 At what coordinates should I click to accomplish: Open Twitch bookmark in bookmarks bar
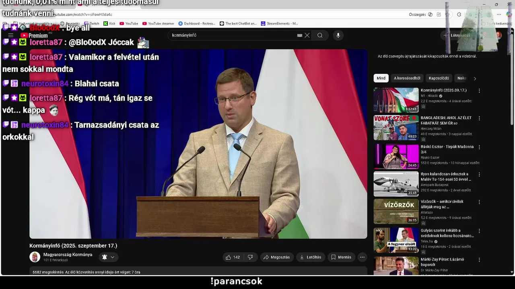[91, 24]
